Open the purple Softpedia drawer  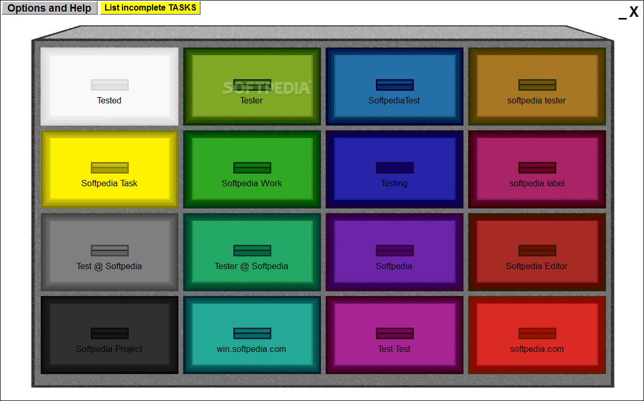click(x=394, y=252)
